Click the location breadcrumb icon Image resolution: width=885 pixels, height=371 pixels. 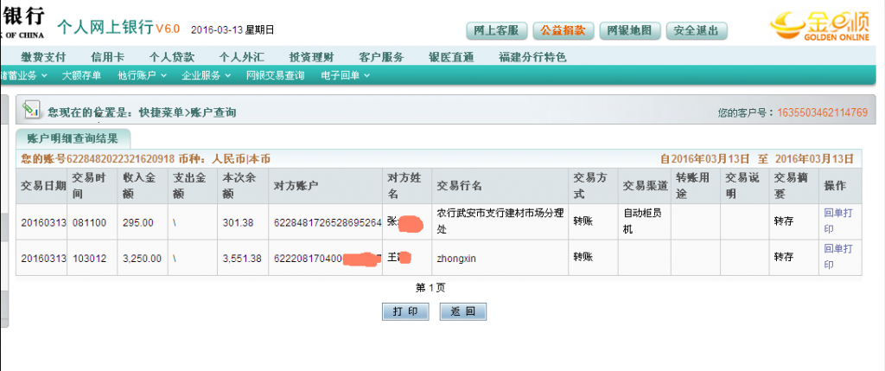click(x=32, y=110)
